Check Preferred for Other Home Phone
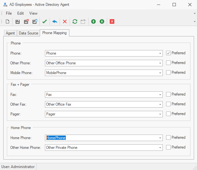Screen dimensions: 197x170 click(x=168, y=147)
